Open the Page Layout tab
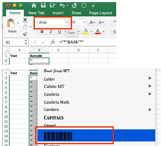161x146 pixels. coord(101,13)
